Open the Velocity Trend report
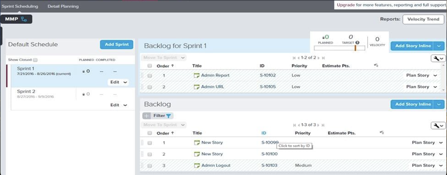This screenshot has height=175, width=447. (423, 19)
